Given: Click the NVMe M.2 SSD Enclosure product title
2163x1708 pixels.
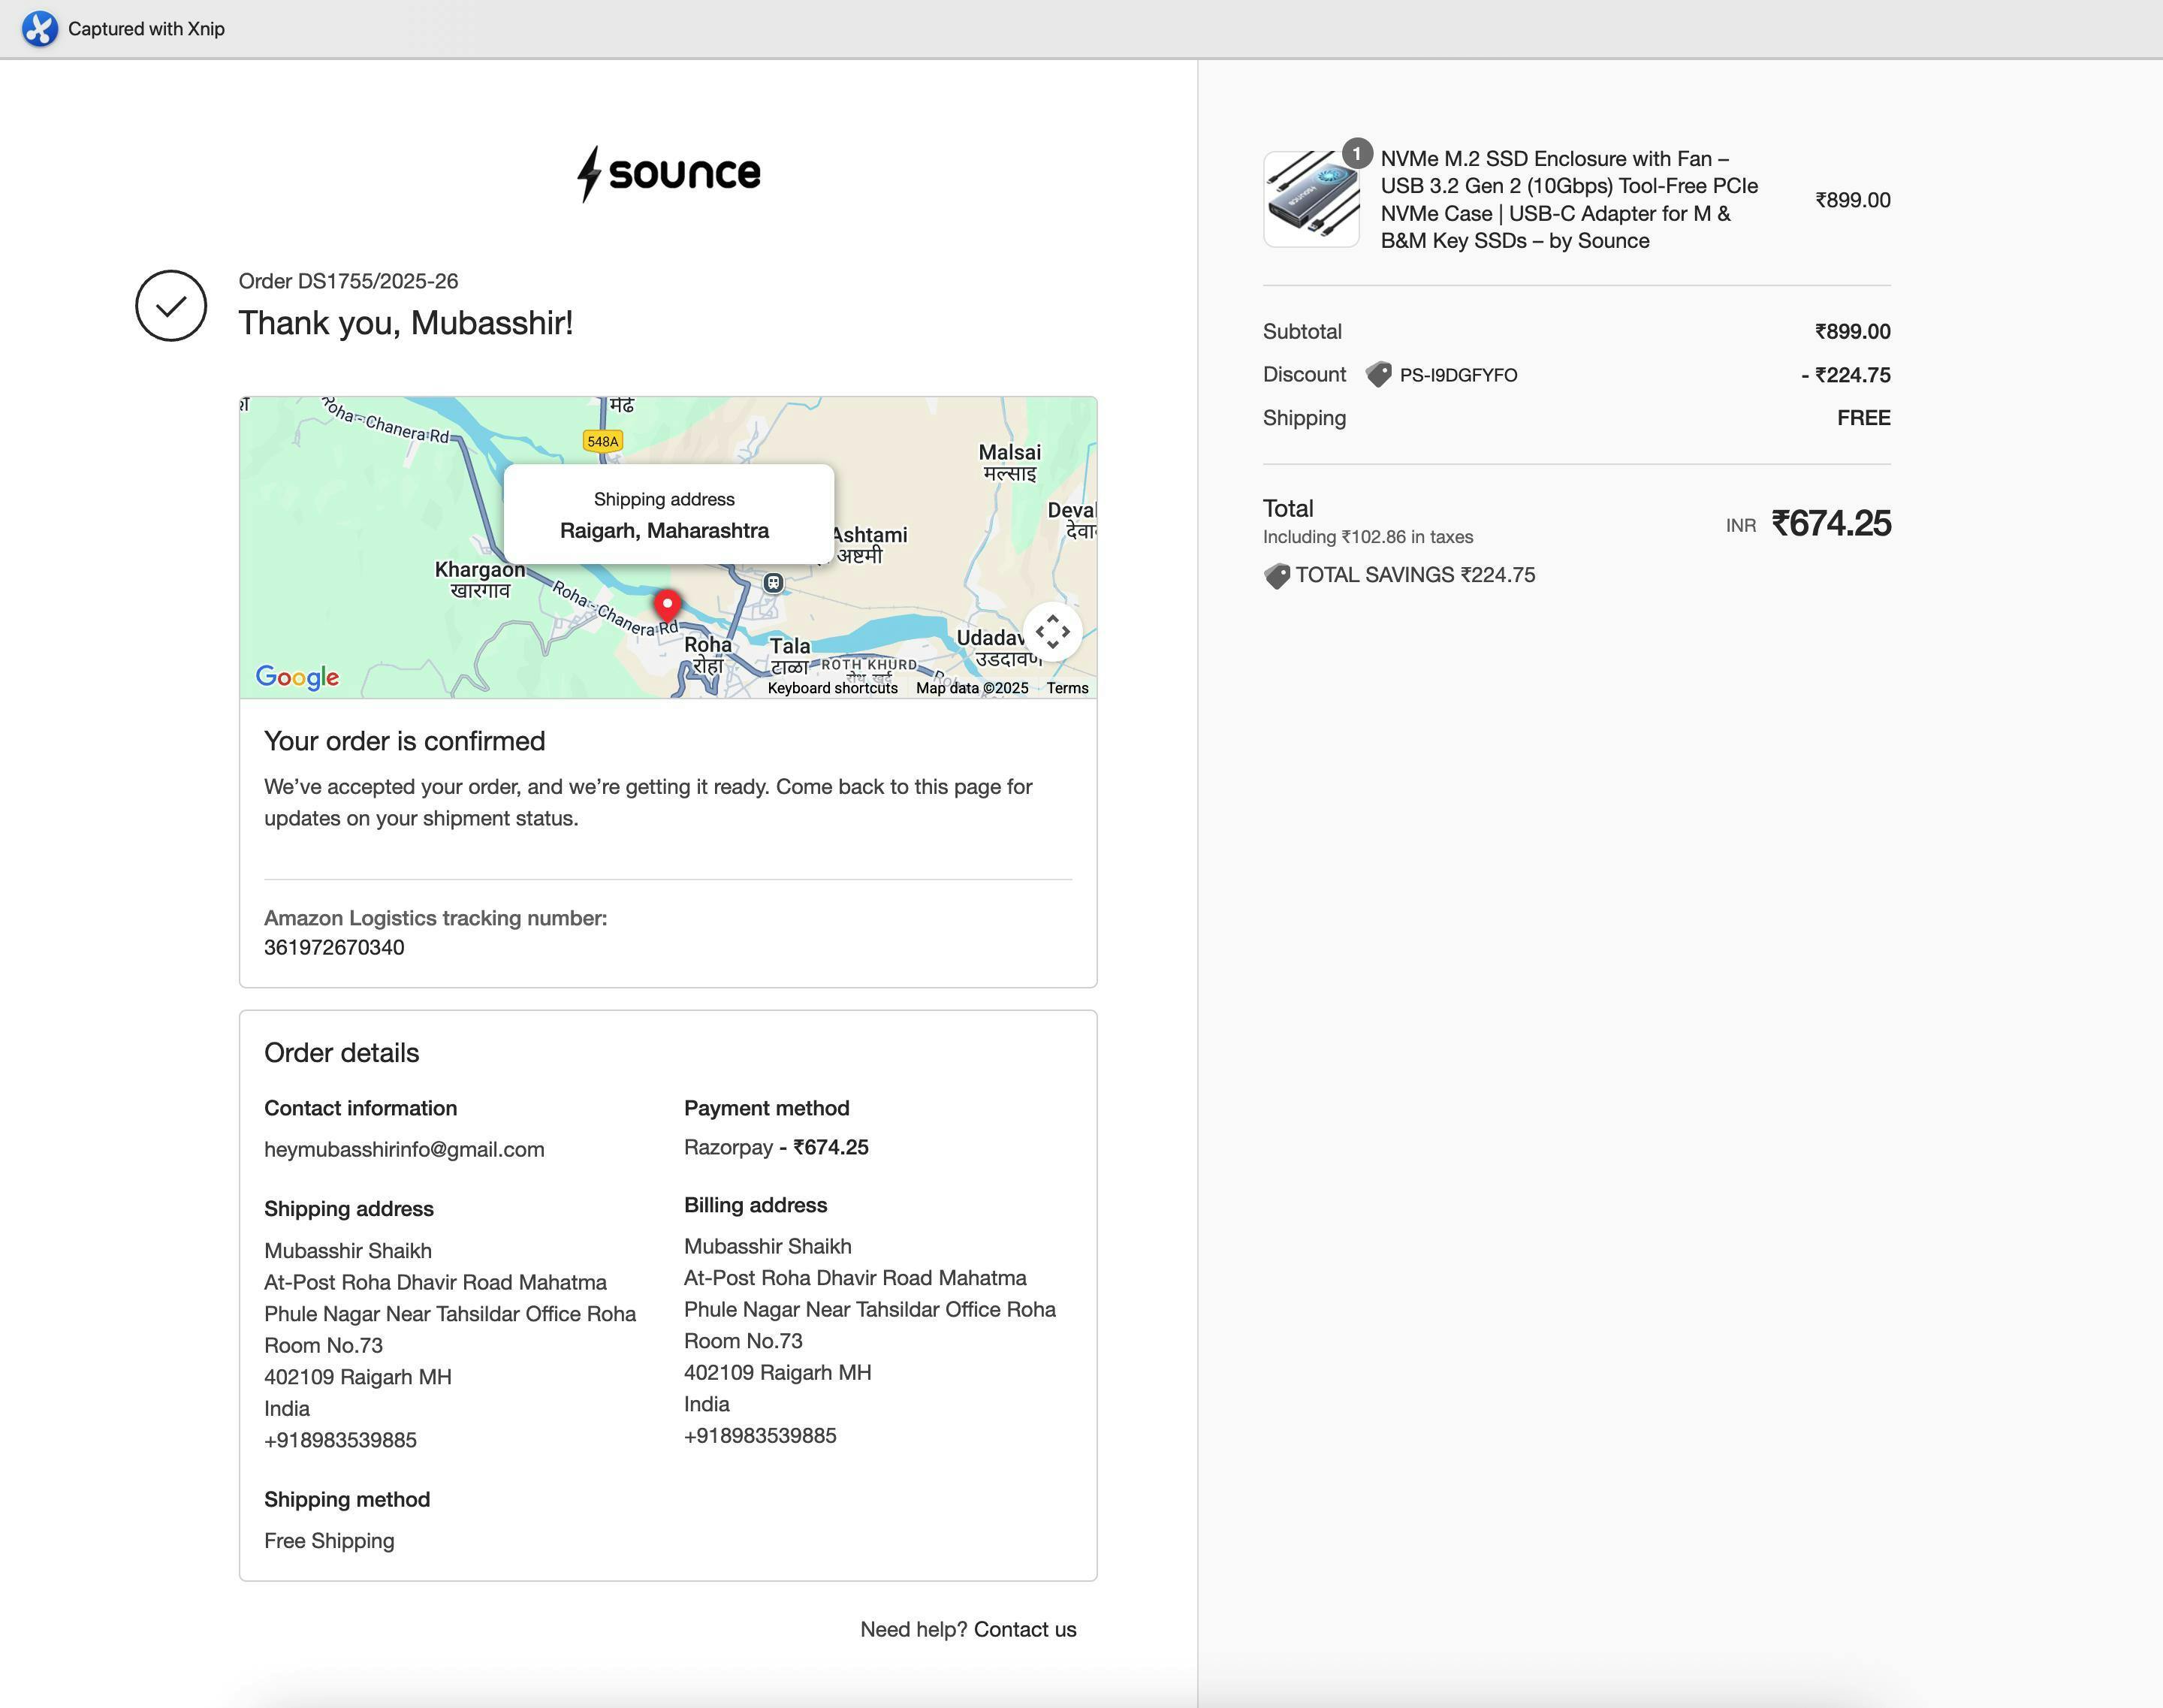Looking at the screenshot, I should [x=1569, y=200].
